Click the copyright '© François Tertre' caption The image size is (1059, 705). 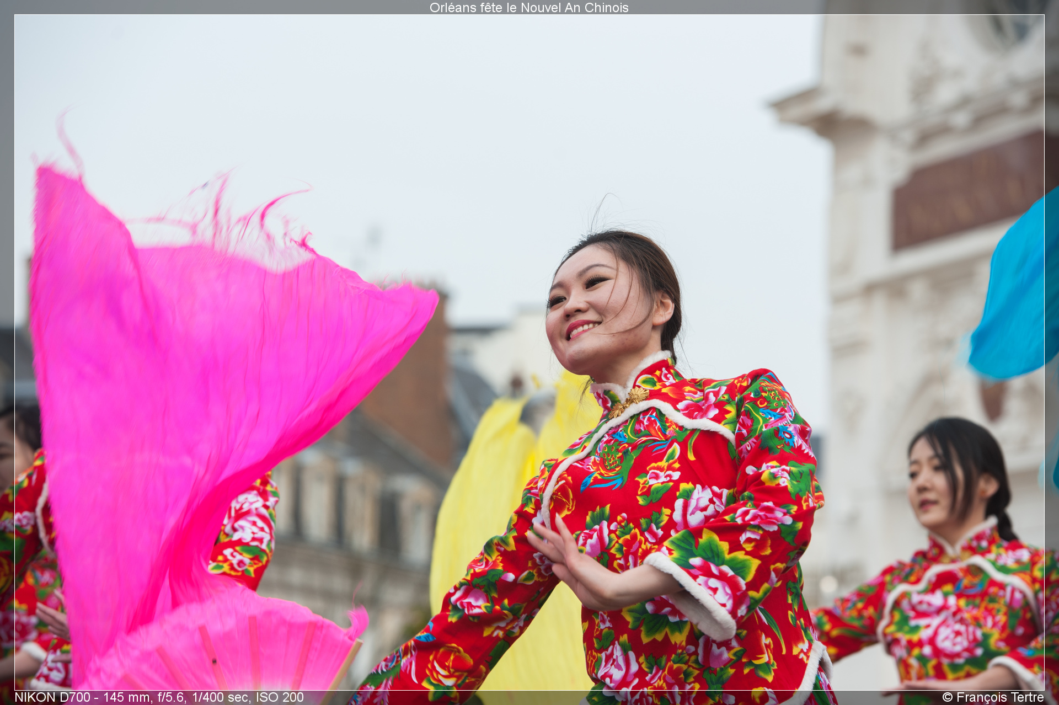993,697
